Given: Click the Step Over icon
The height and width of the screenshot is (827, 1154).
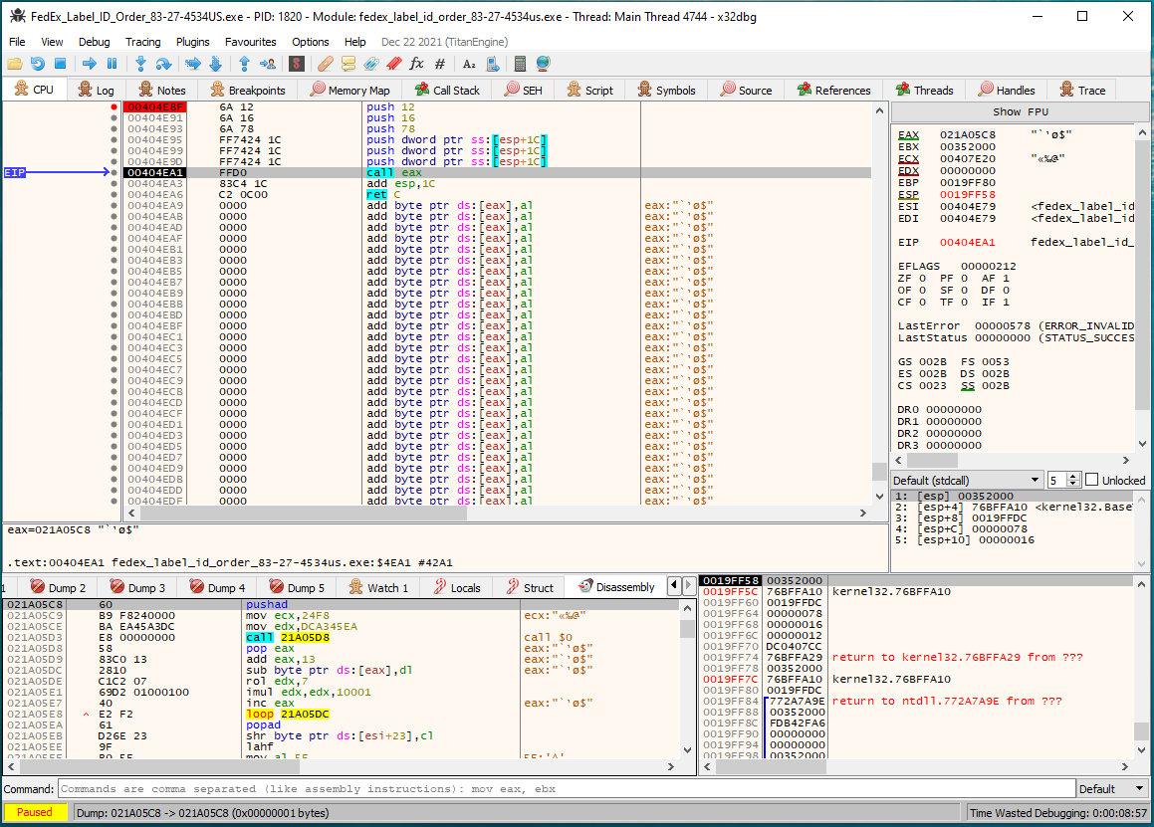Looking at the screenshot, I should (163, 64).
